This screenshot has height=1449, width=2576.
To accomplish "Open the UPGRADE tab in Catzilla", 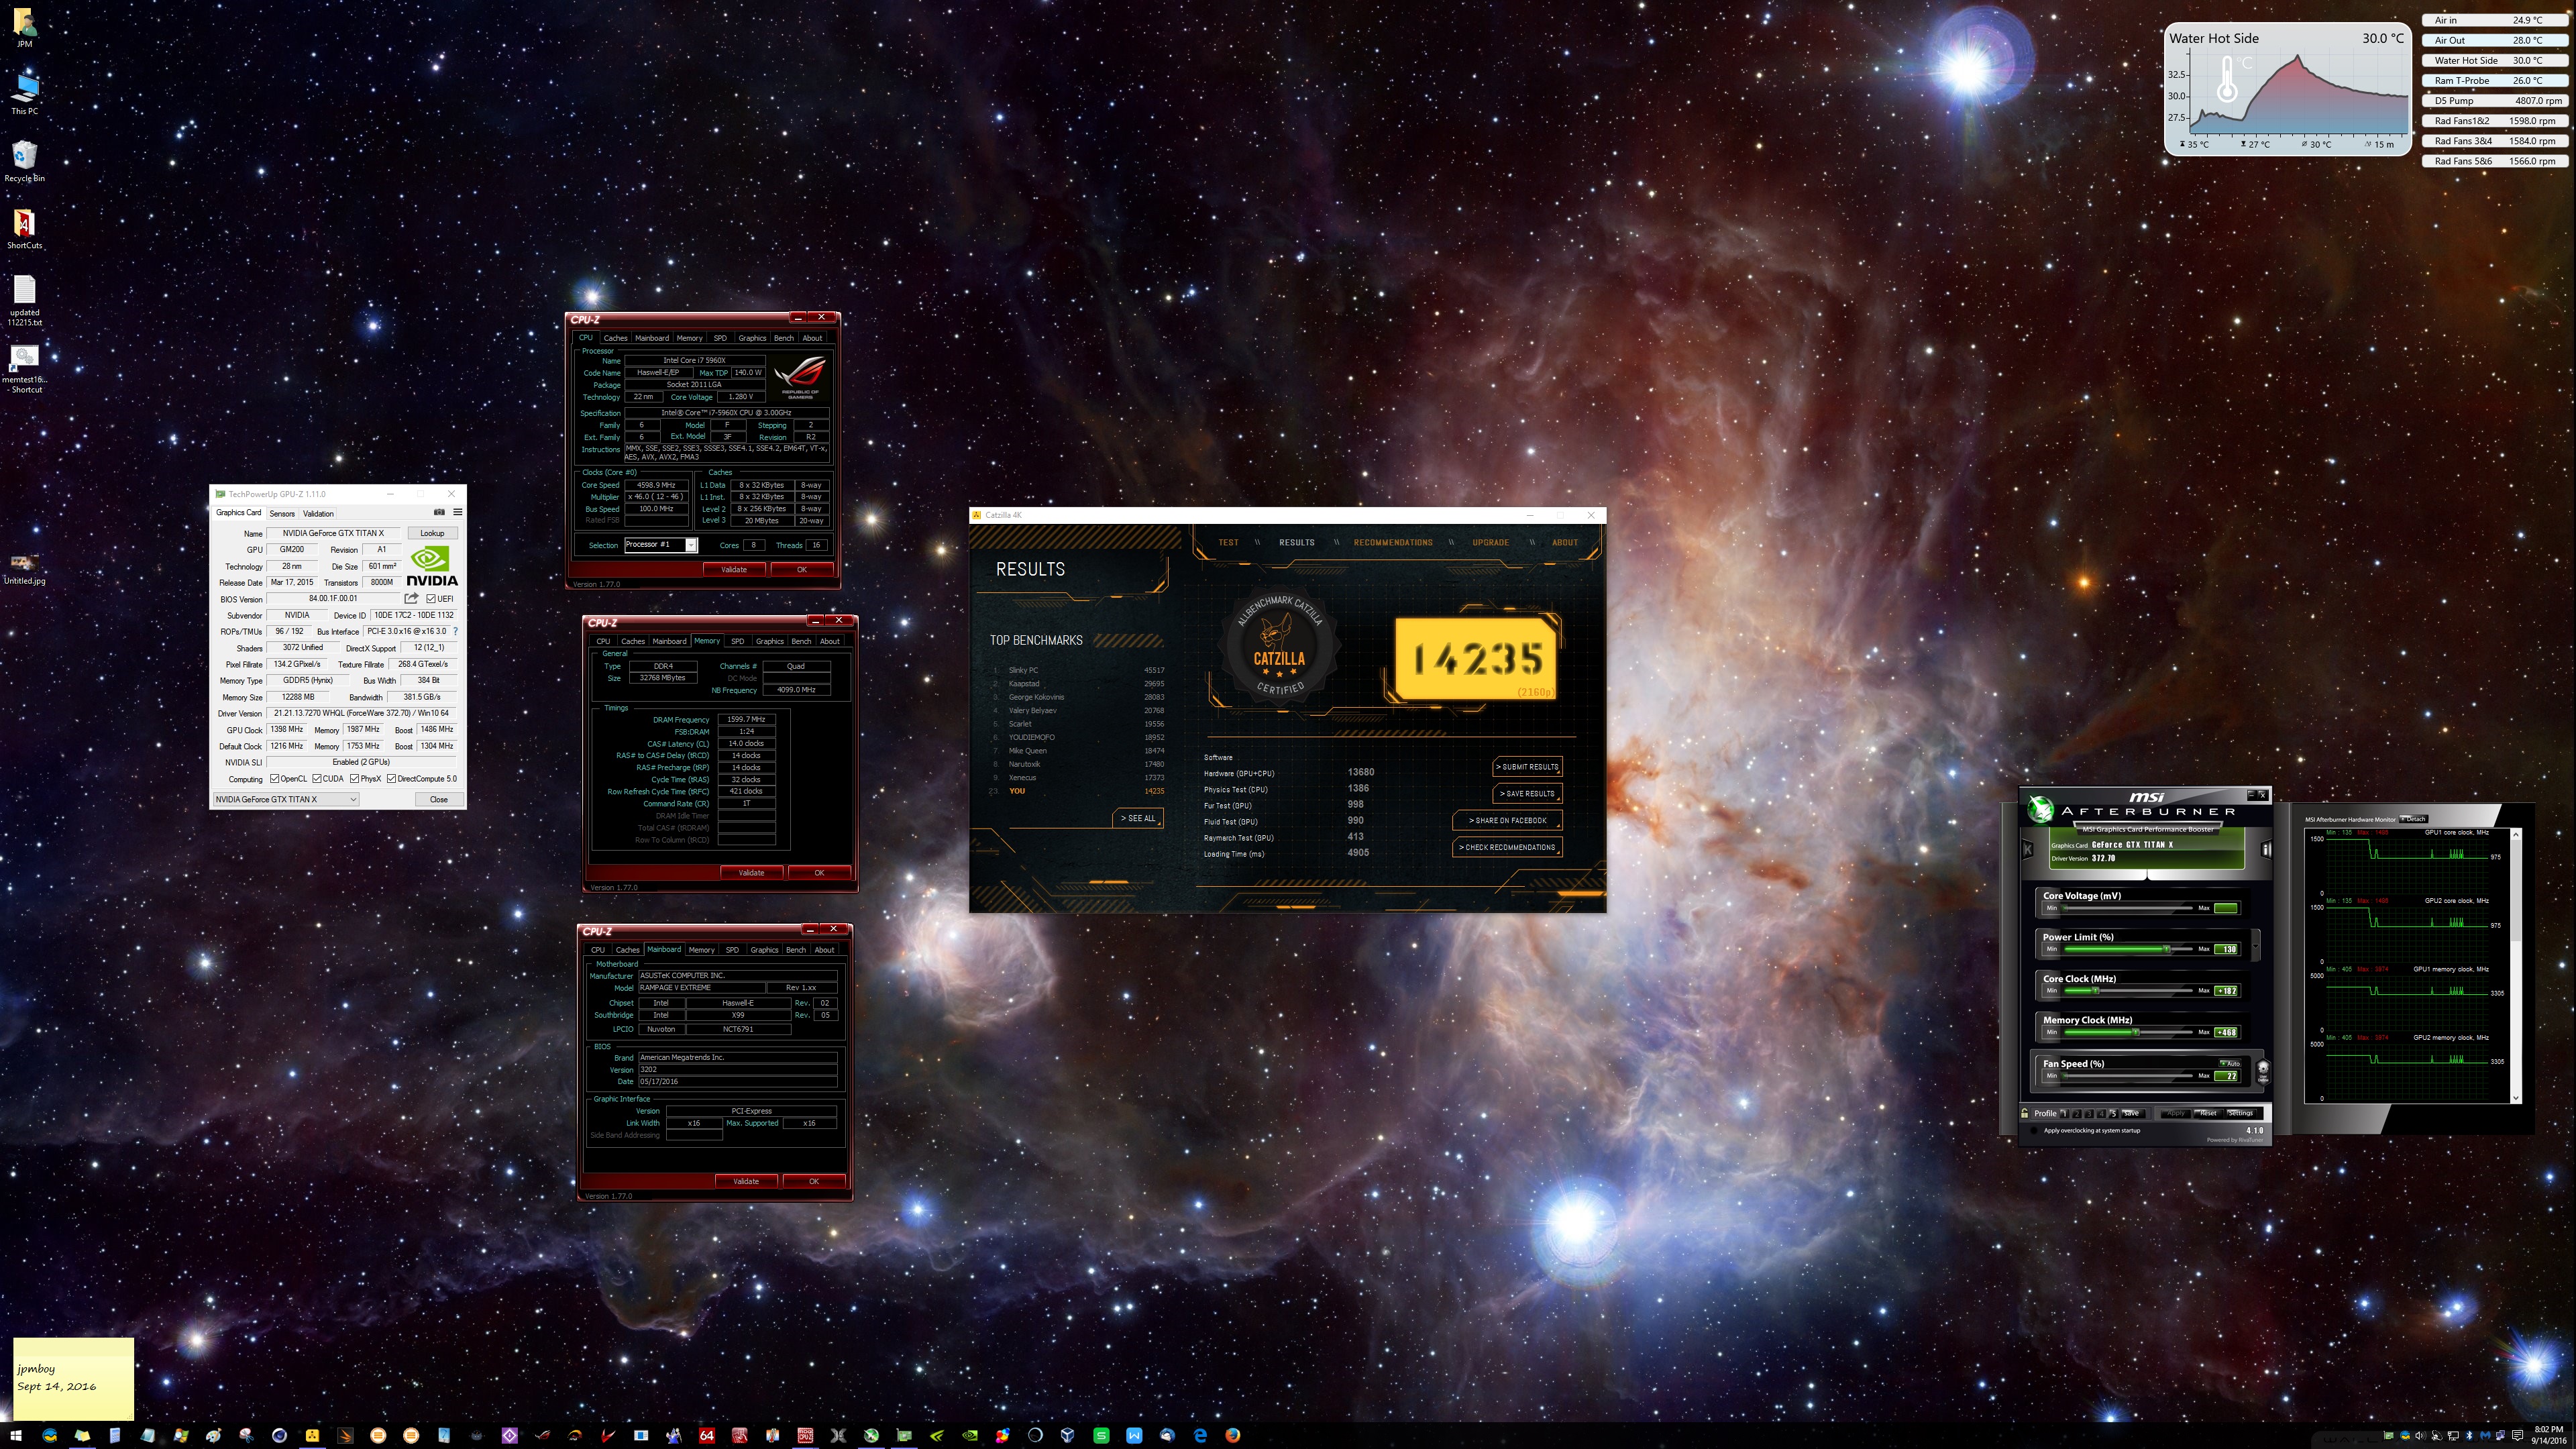I will point(1490,543).
